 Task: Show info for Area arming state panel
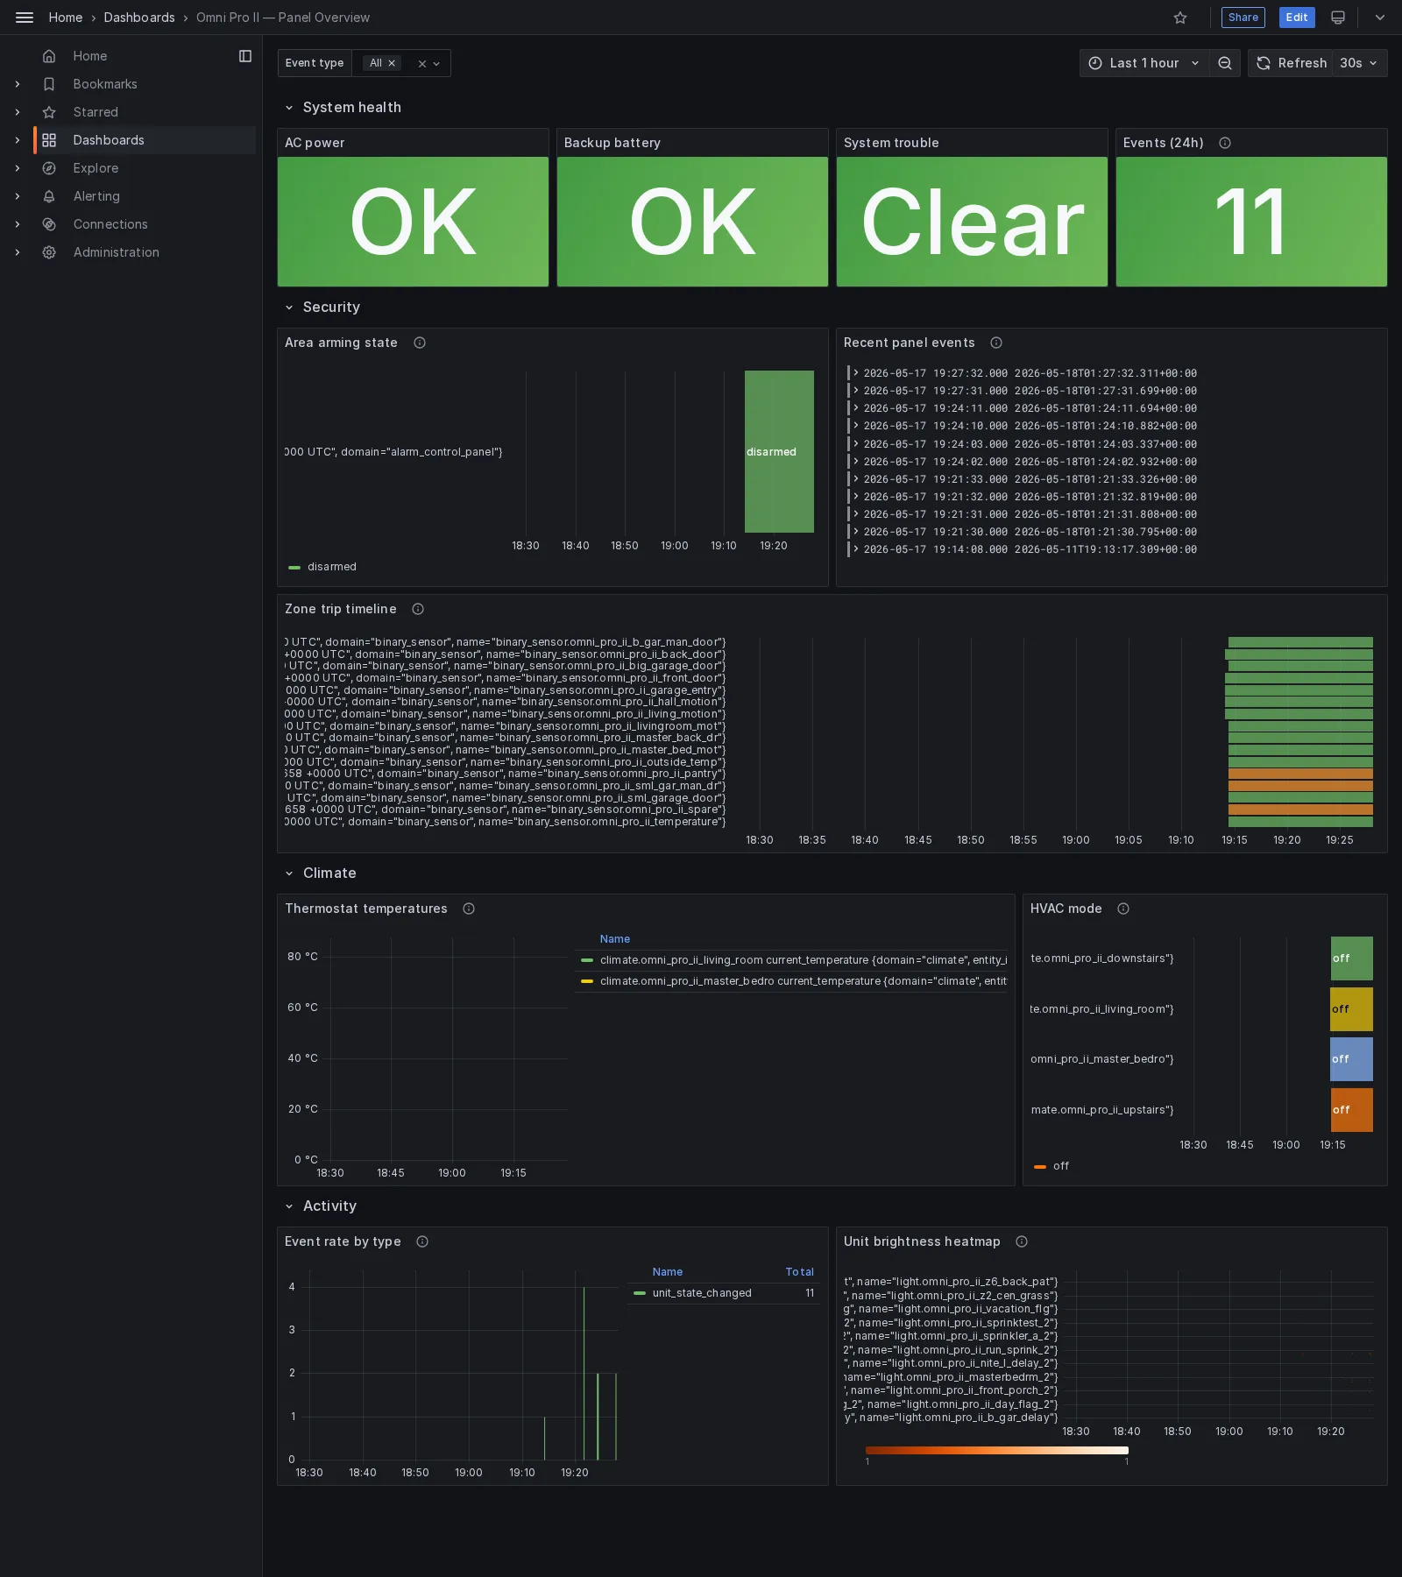pyautogui.click(x=420, y=343)
